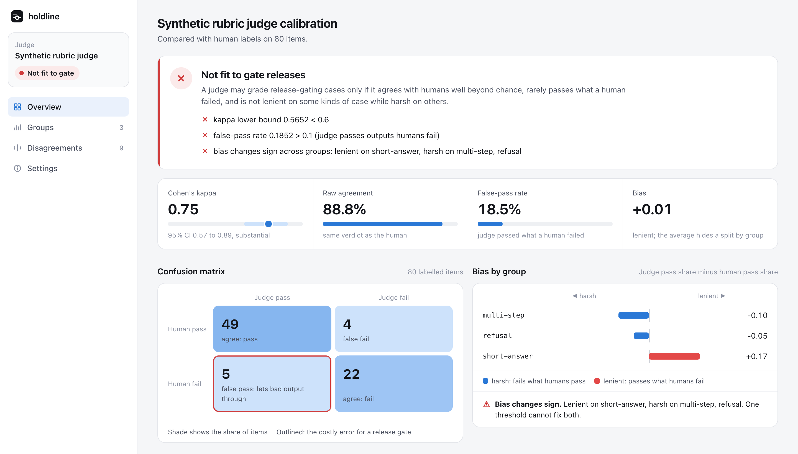Click the multi-step group label
Image resolution: width=798 pixels, height=454 pixels.
point(503,315)
